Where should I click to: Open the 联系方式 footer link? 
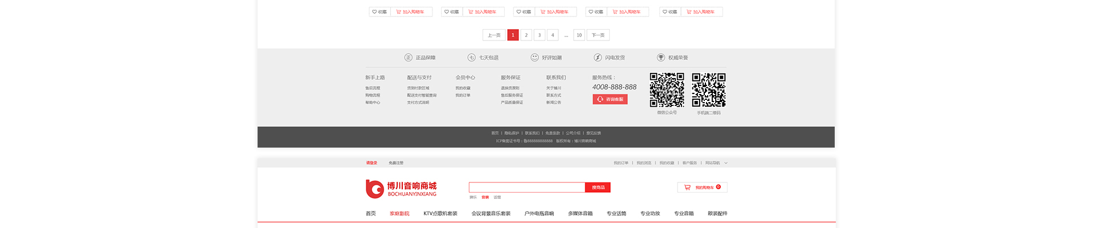(x=554, y=95)
